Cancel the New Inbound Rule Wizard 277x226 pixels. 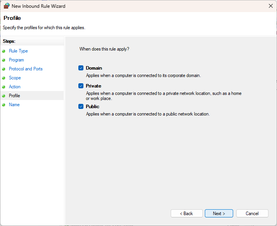point(252,214)
